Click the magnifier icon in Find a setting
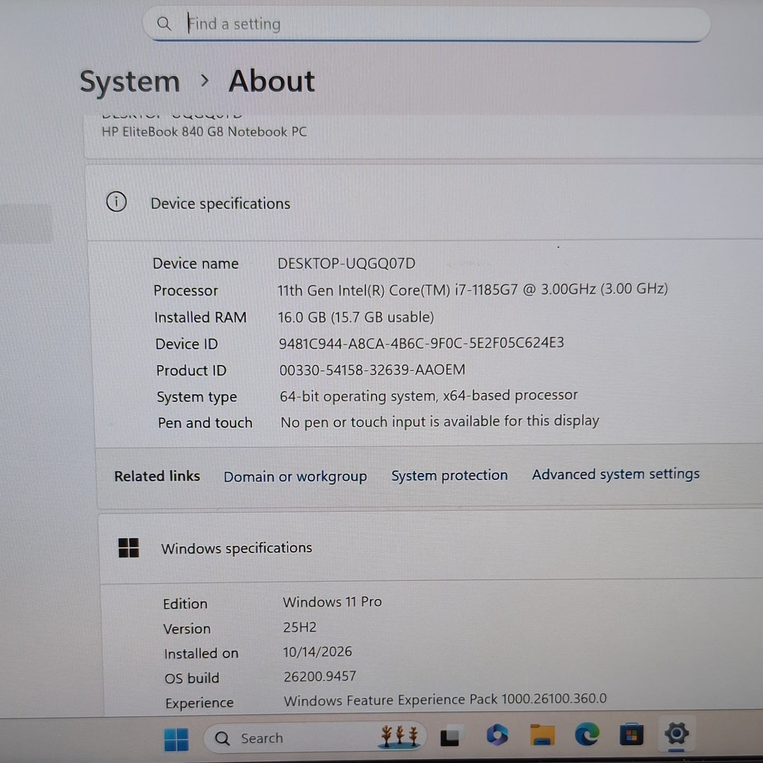Viewport: 763px width, 763px height. coord(164,24)
